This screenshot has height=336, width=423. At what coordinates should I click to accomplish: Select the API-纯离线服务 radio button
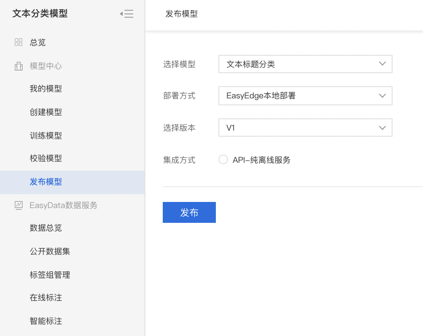[223, 159]
